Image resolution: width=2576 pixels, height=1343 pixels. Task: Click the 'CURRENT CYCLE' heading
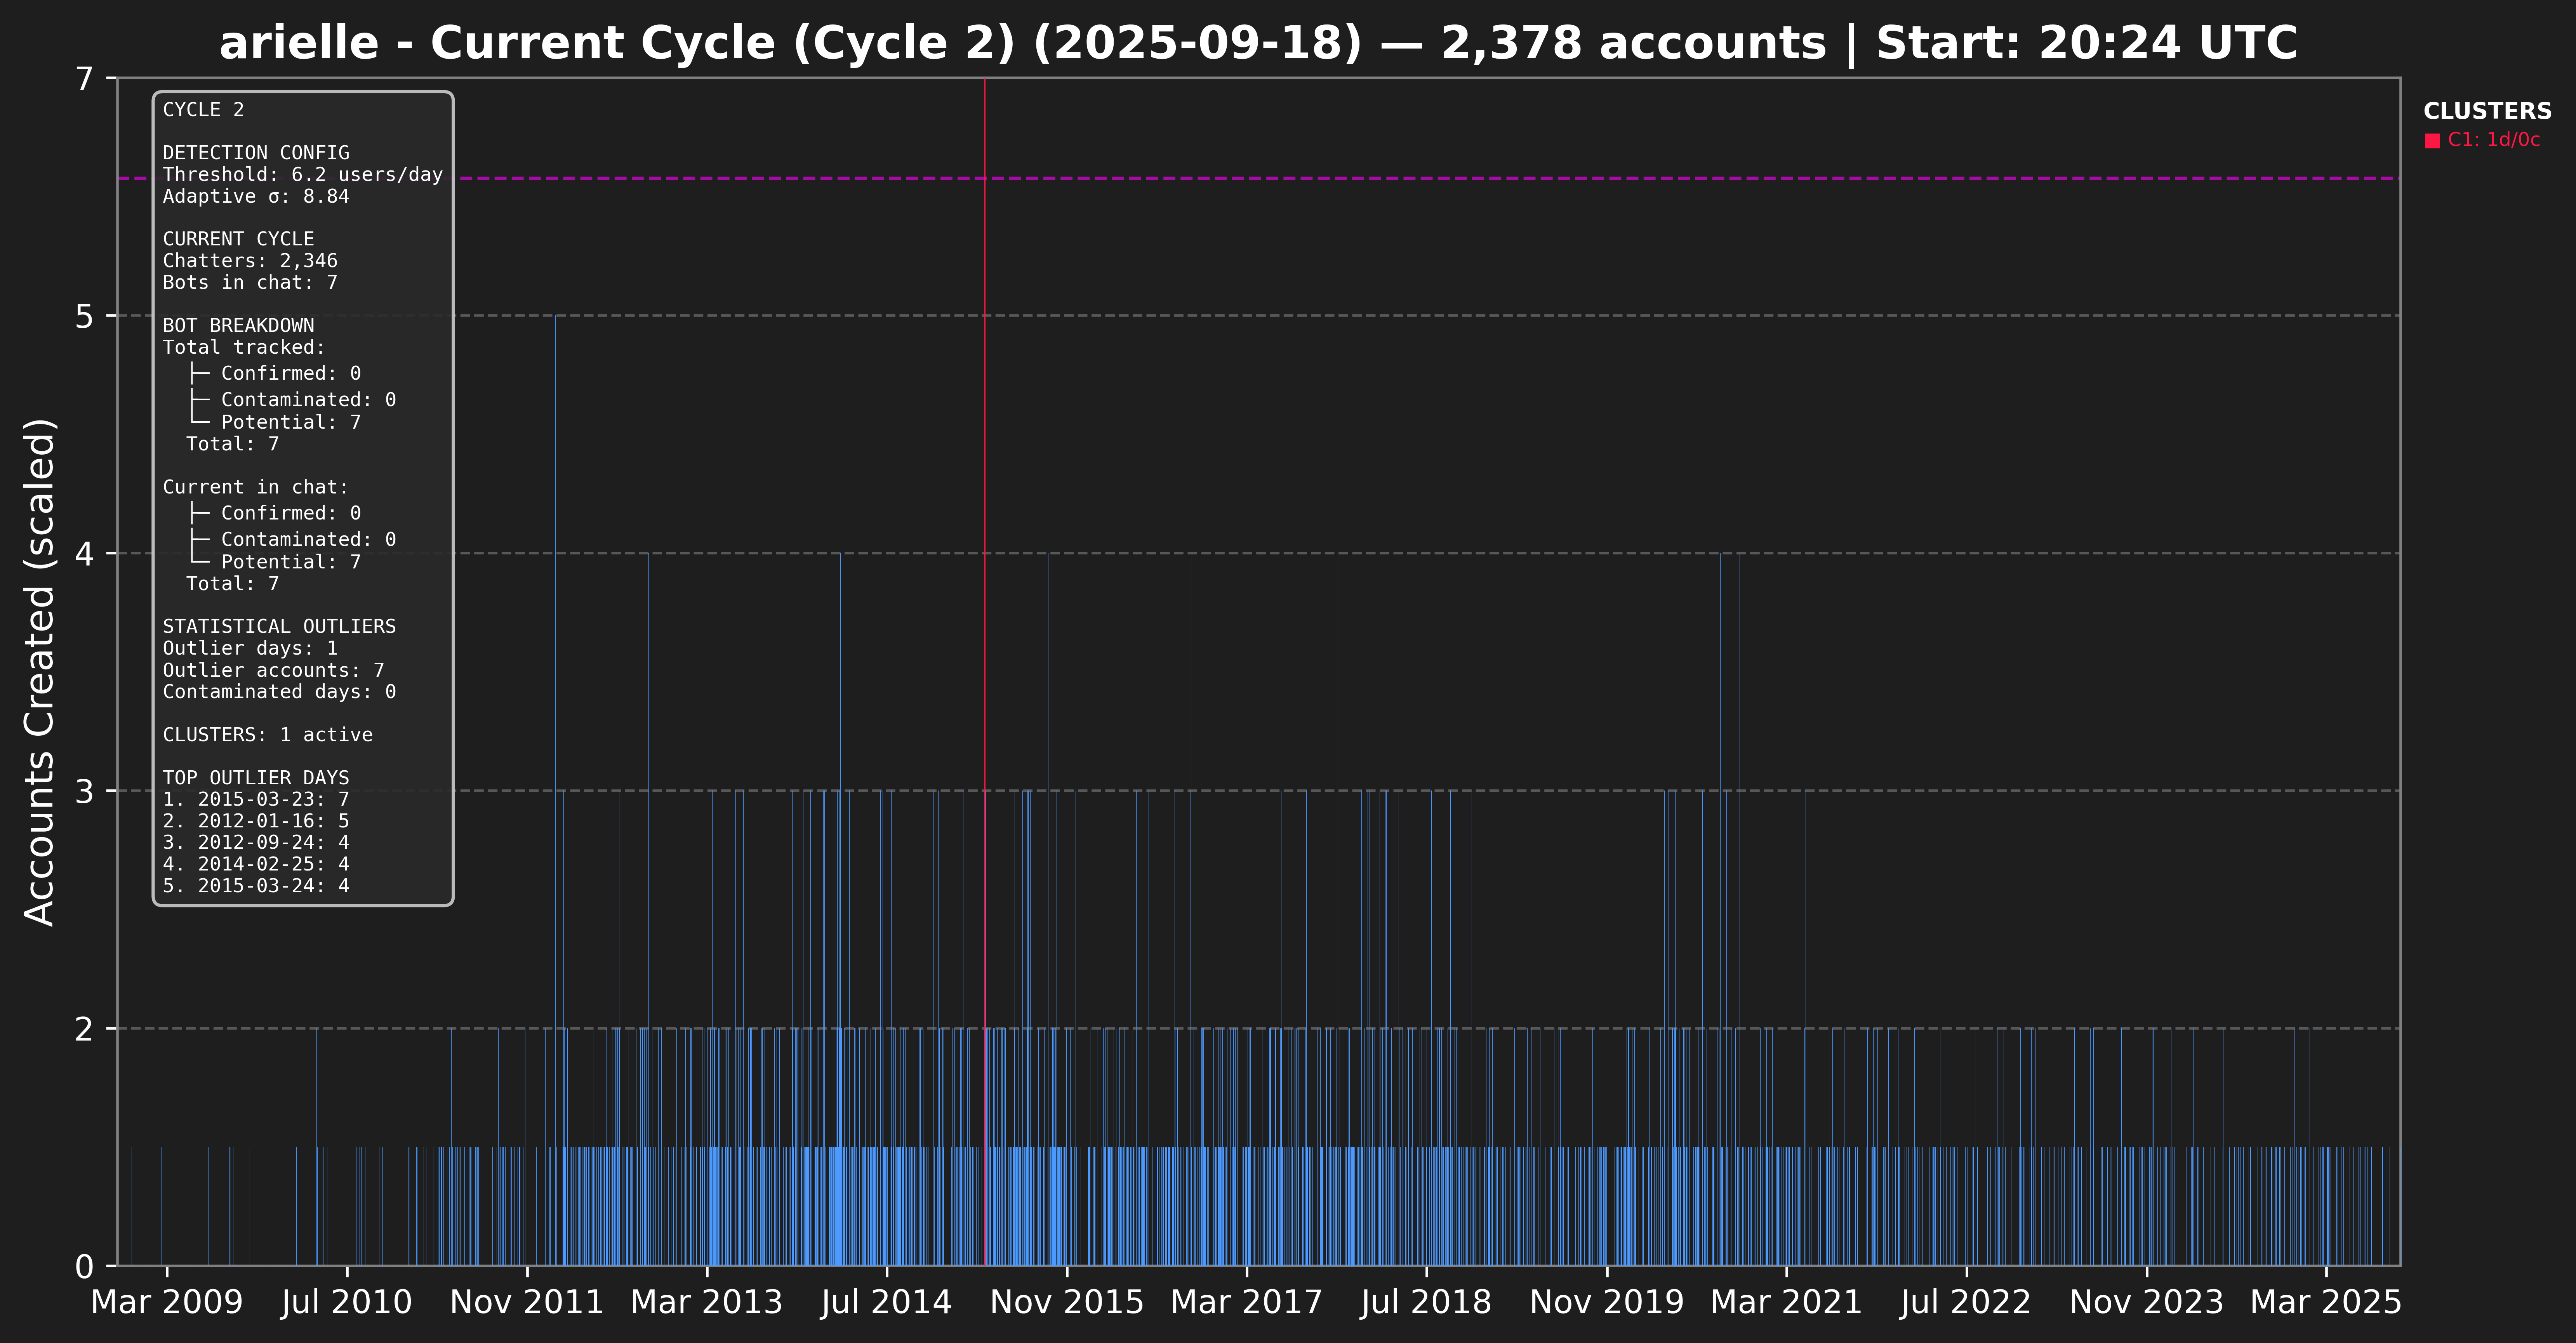click(238, 239)
